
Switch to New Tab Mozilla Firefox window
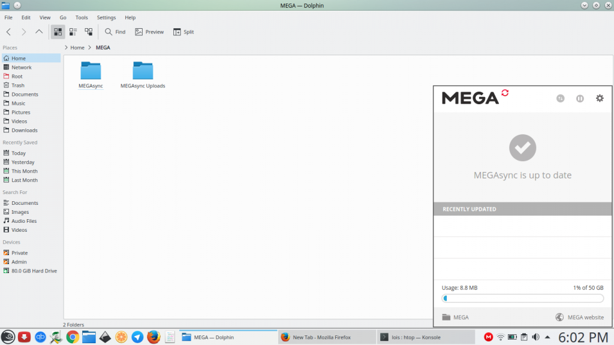pos(327,337)
